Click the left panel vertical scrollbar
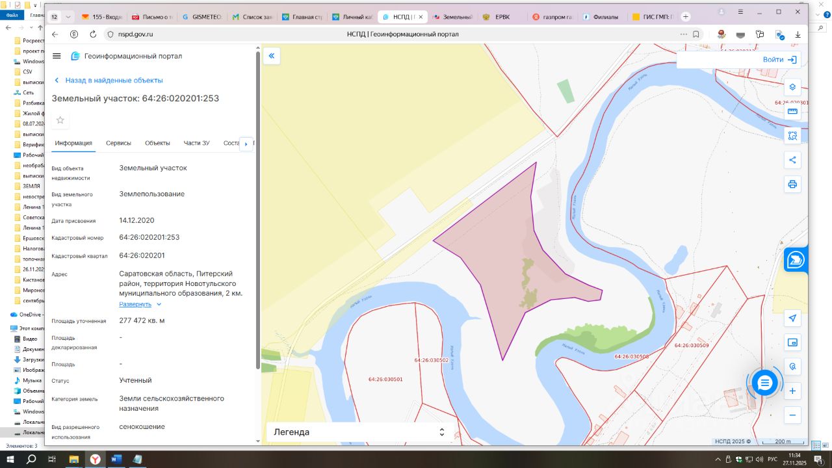The image size is (832, 468). [258, 208]
